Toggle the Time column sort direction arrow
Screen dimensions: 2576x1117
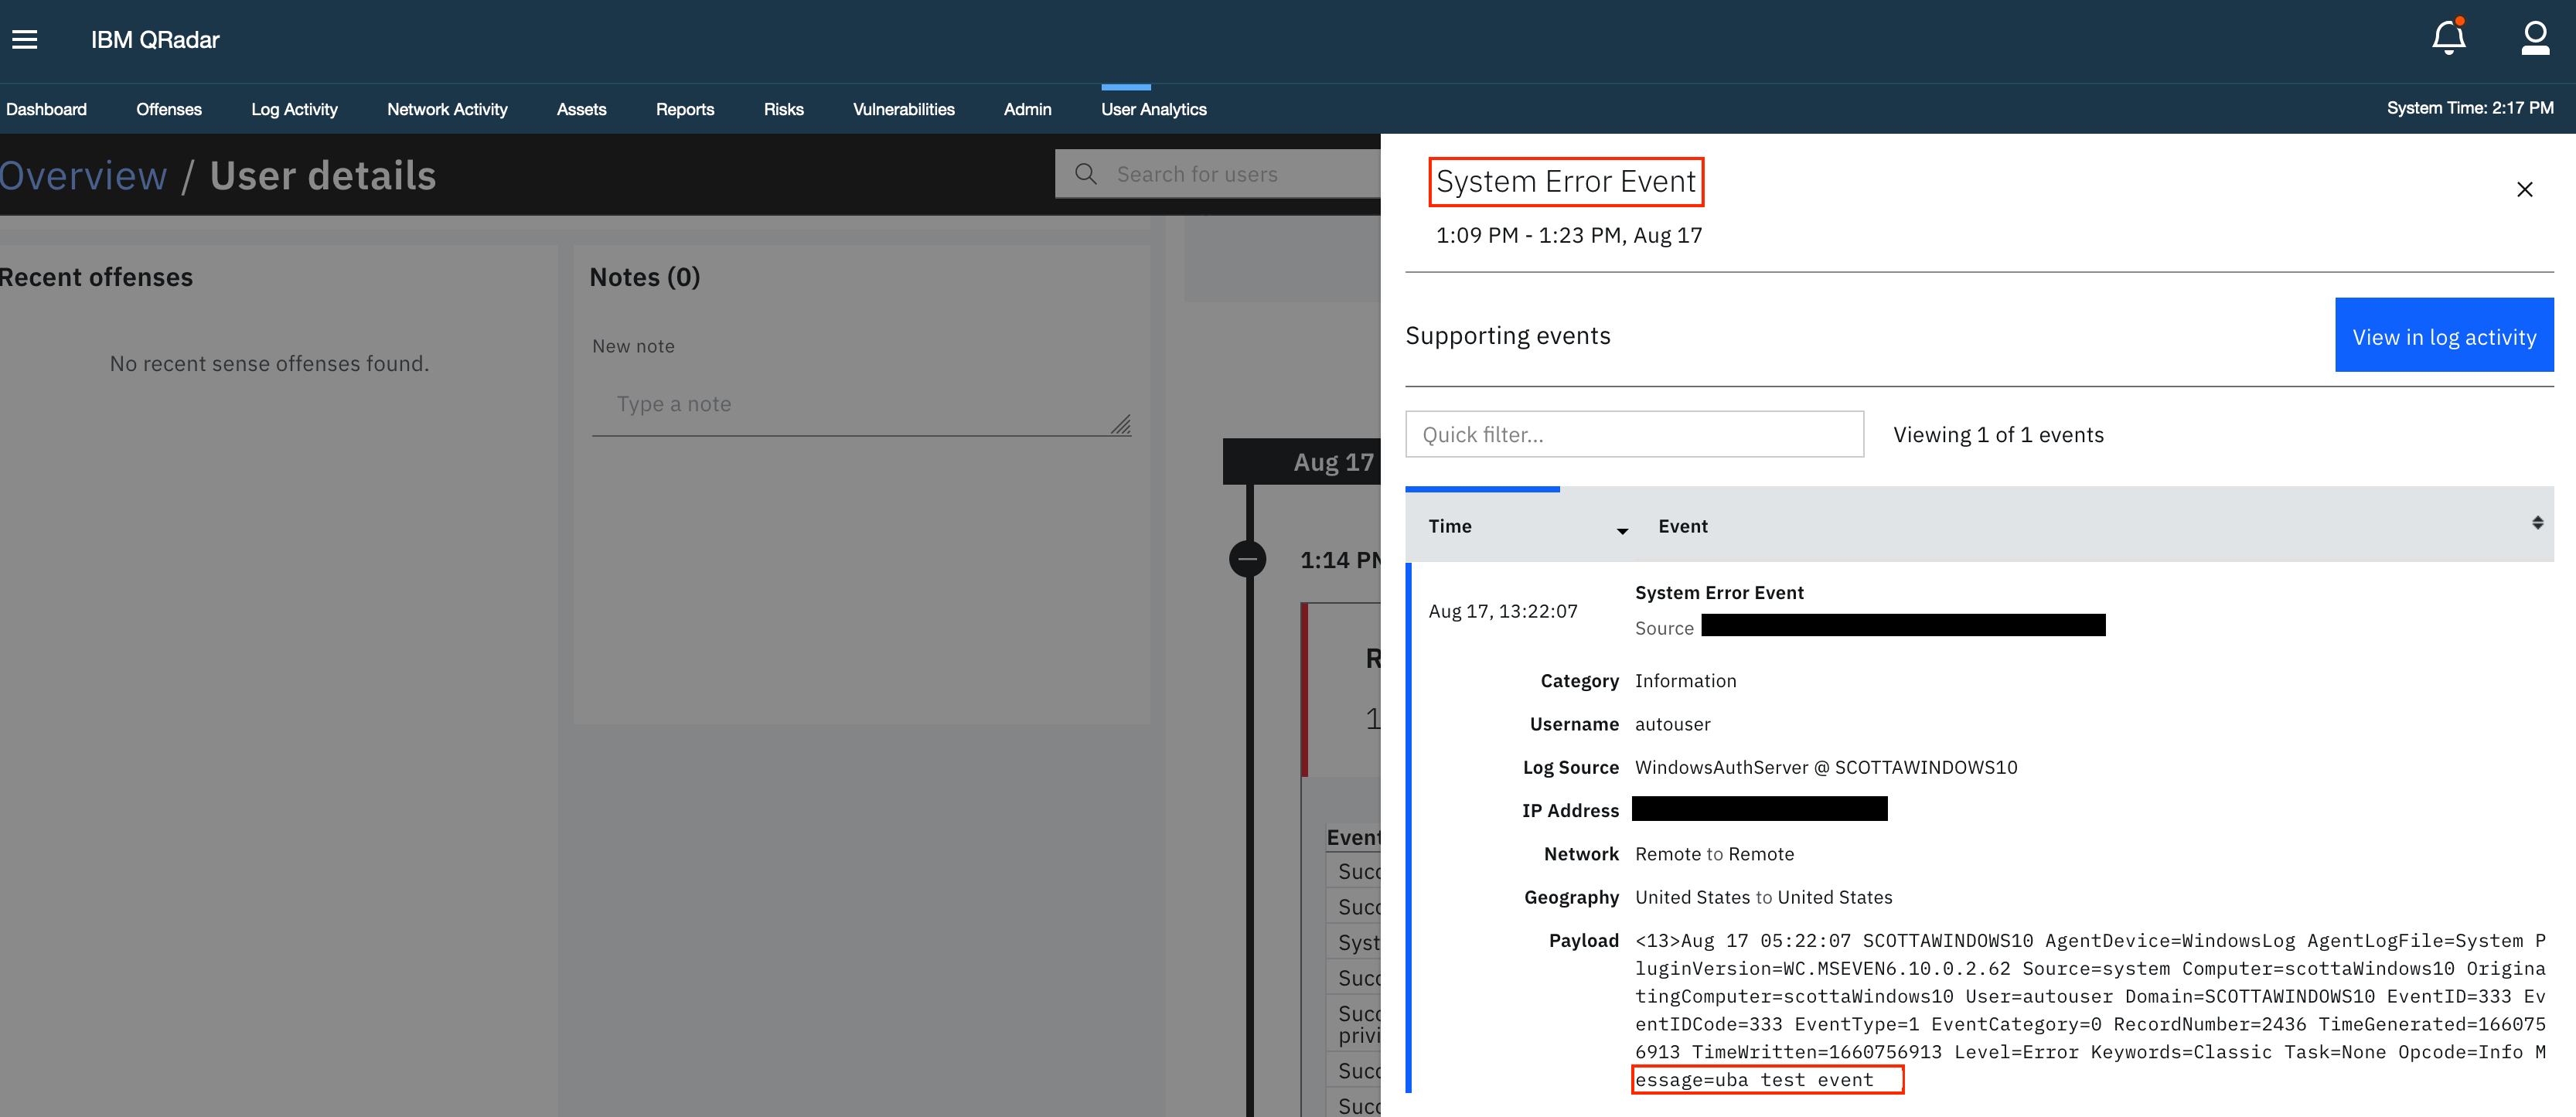click(1622, 531)
